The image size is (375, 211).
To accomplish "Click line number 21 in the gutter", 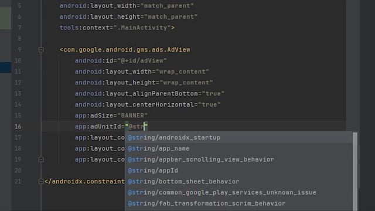I will point(18,182).
